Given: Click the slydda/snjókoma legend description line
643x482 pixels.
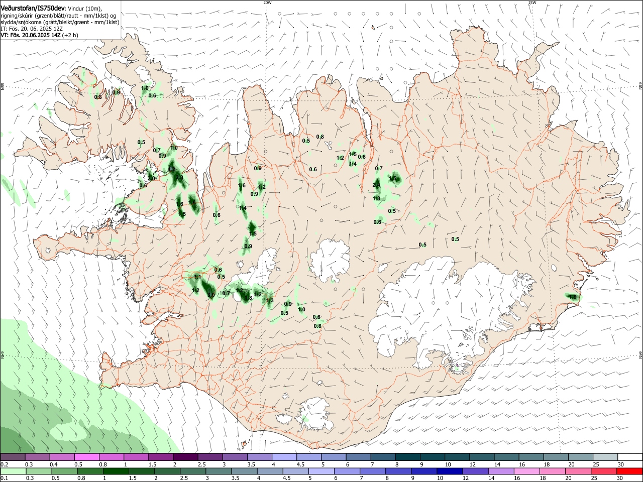Looking at the screenshot, I should (x=60, y=22).
